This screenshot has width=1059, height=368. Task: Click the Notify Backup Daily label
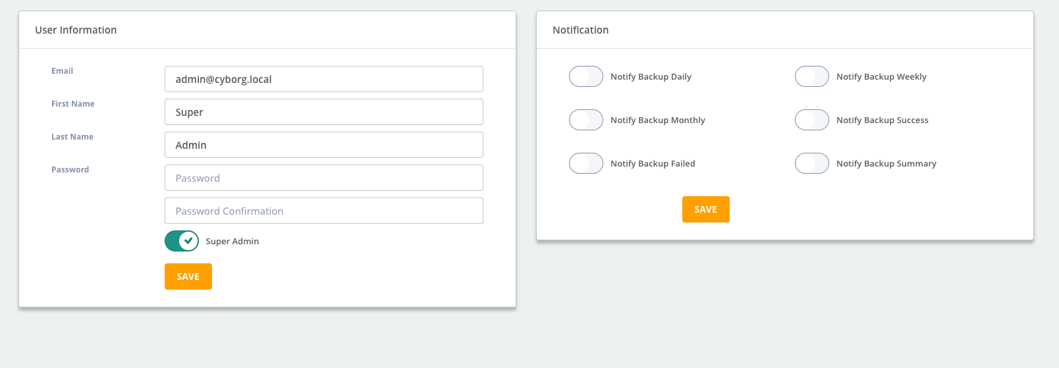(x=651, y=77)
